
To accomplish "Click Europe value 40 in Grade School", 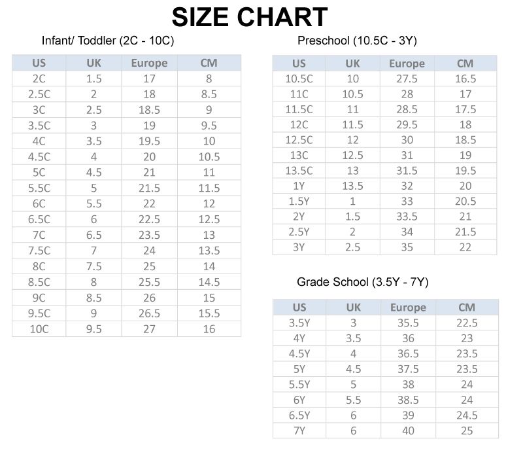I will pos(408,431).
